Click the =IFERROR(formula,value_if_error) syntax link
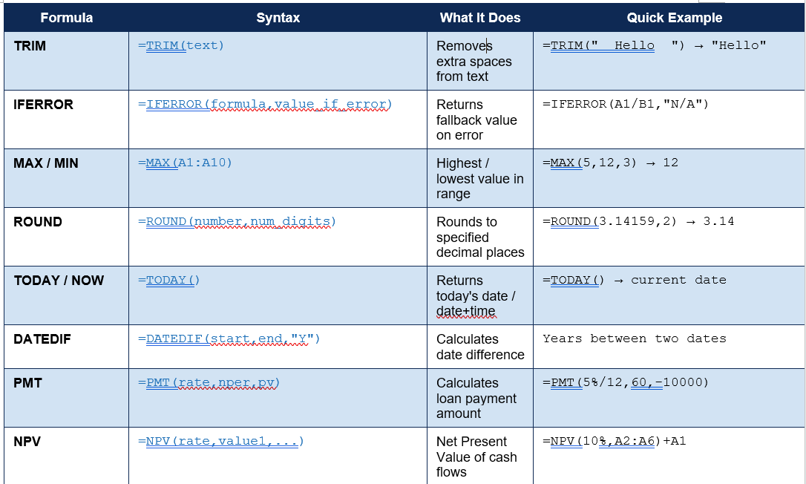Image resolution: width=806 pixels, height=484 pixels. tap(265, 104)
